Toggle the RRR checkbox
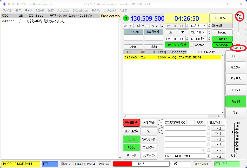 click(206, 123)
